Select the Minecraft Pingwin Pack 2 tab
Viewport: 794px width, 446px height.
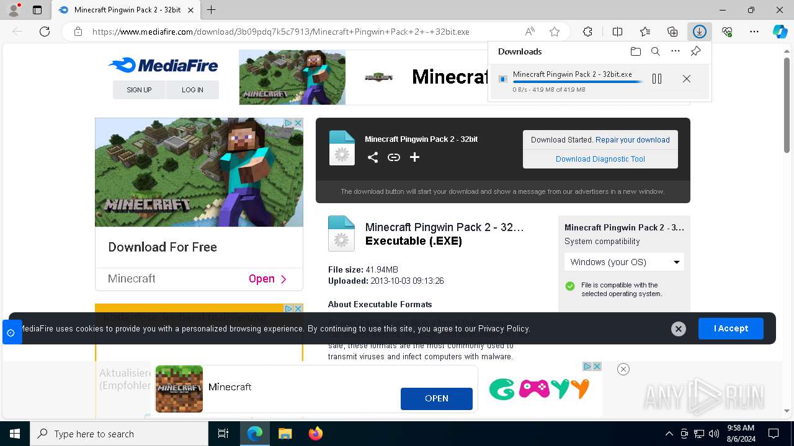click(x=127, y=10)
